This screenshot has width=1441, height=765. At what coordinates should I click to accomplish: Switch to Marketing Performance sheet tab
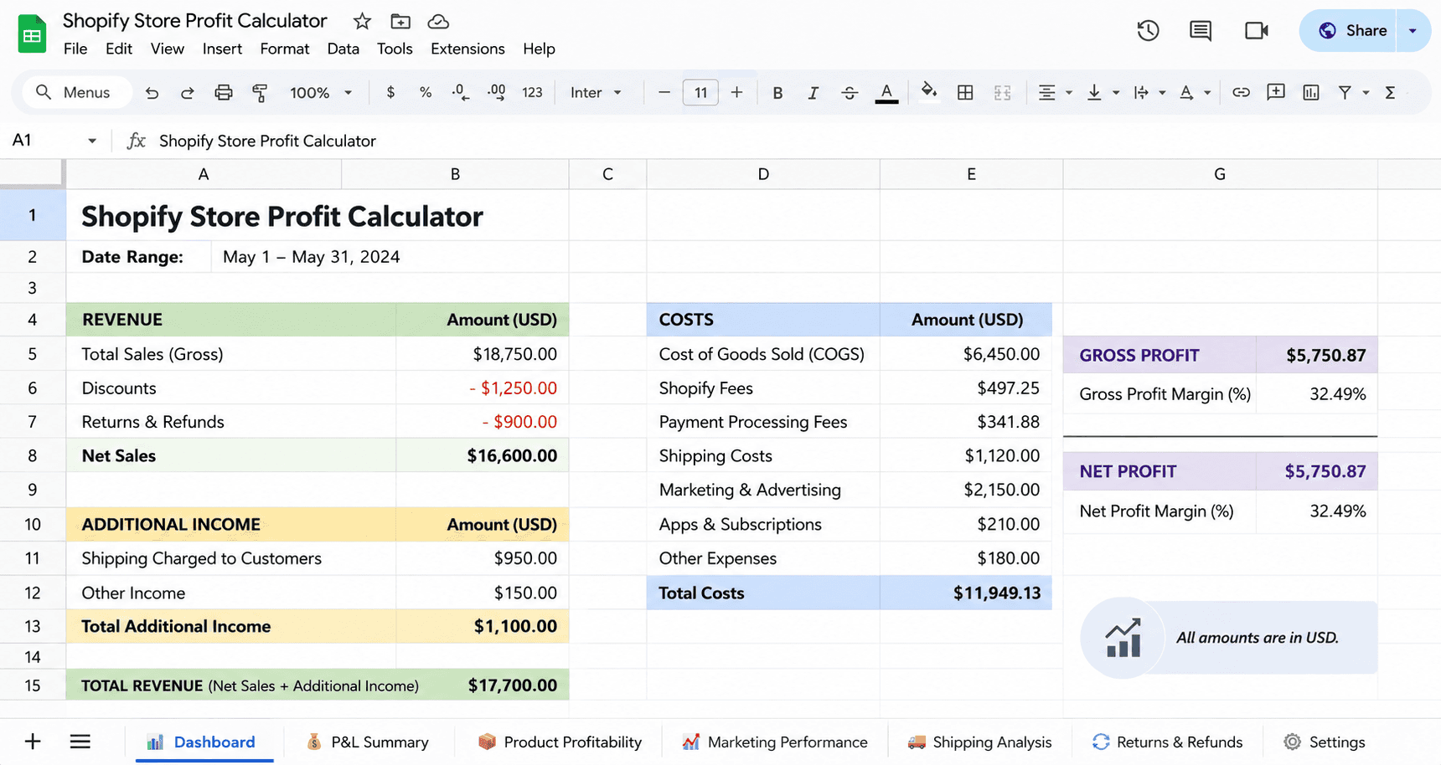point(775,742)
